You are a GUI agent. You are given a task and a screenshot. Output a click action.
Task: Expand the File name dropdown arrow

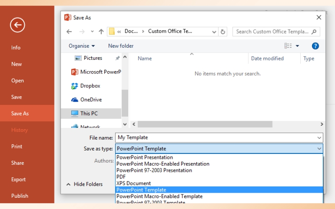[319, 138]
